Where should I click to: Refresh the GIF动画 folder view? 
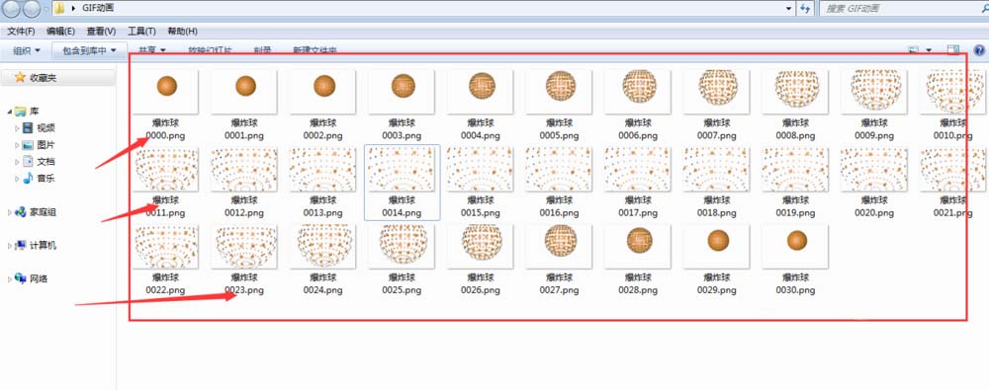point(805,8)
